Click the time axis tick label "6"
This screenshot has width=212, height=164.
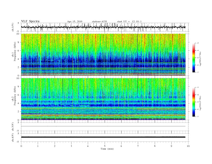coord(121,146)
